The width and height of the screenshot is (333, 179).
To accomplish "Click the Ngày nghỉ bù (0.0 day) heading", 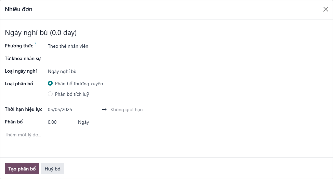I will coord(41,33).
